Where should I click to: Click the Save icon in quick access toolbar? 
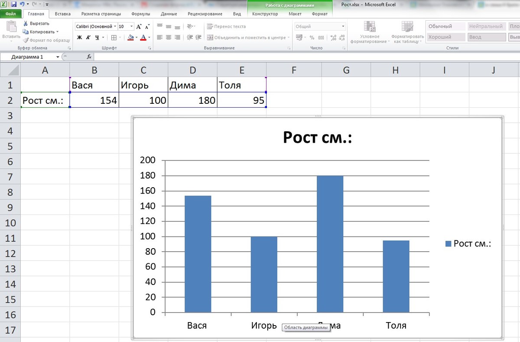[x=14, y=4]
